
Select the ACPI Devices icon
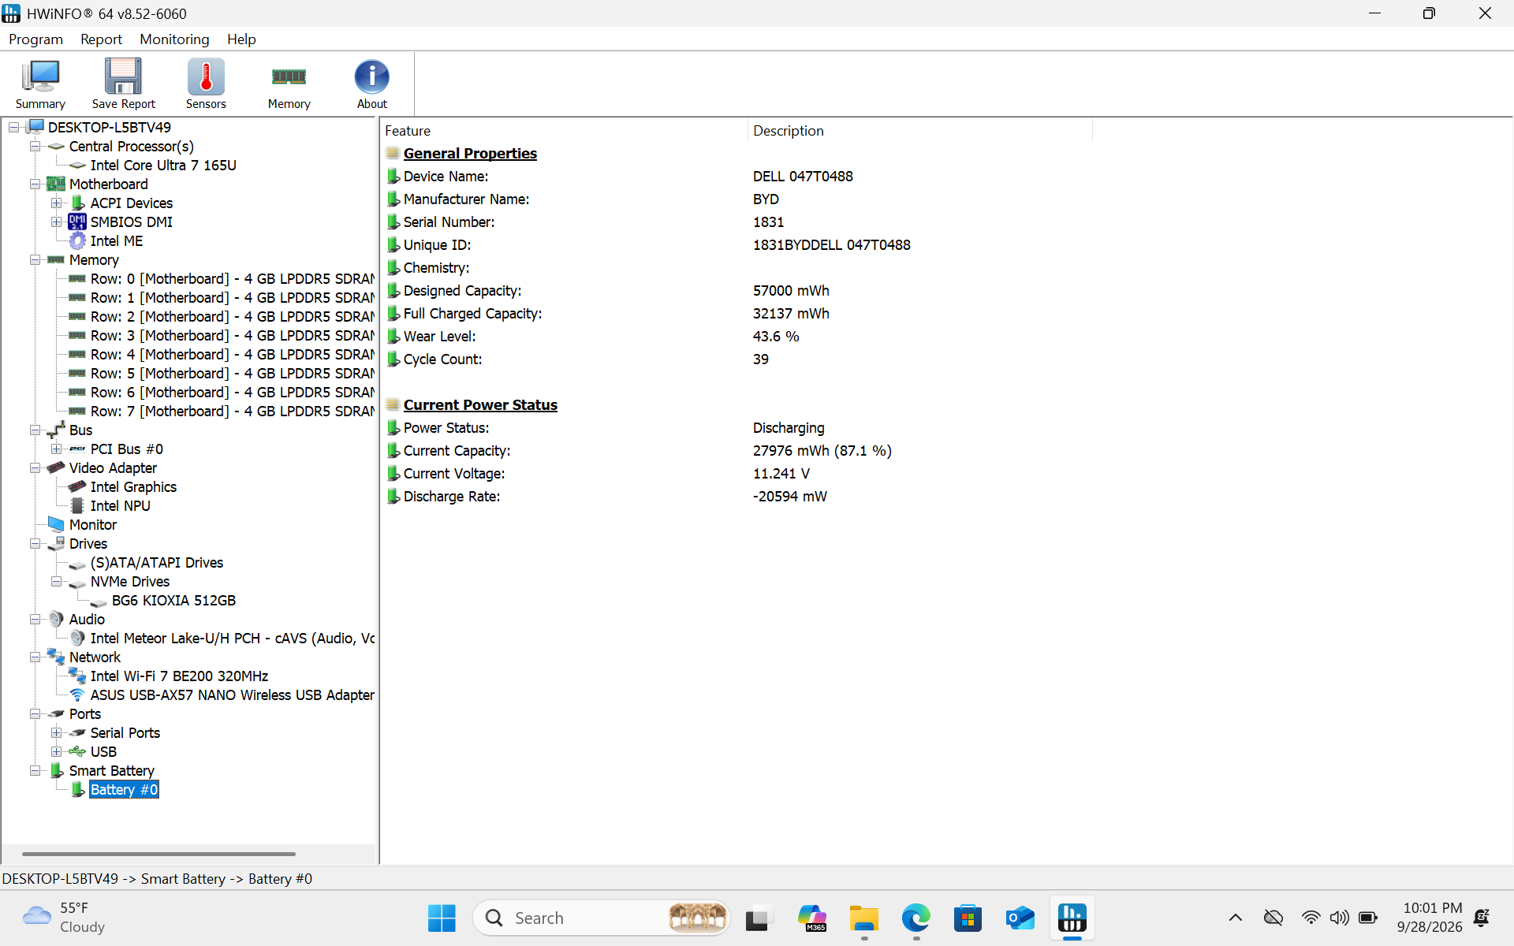tap(77, 203)
